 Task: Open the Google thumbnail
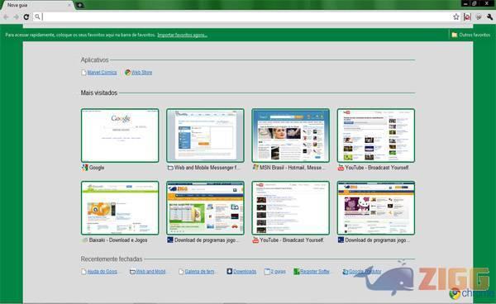[120, 135]
